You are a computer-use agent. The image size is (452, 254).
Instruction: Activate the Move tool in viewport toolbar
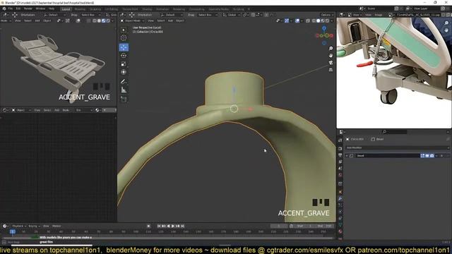124,47
